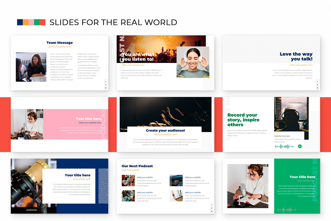This screenshot has width=331, height=221.
Task: Click the green play button icon
Action: (300, 146)
